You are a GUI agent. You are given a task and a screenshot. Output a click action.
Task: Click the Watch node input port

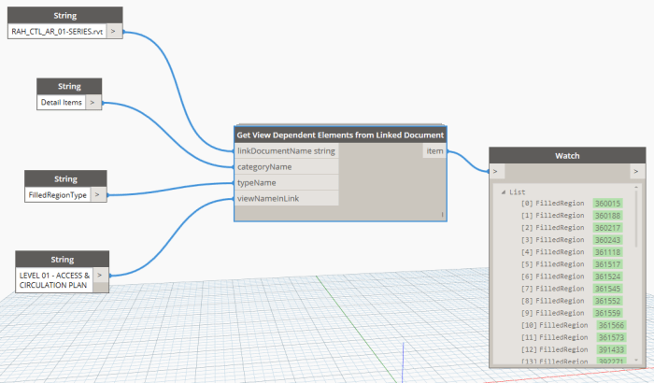[x=496, y=172]
